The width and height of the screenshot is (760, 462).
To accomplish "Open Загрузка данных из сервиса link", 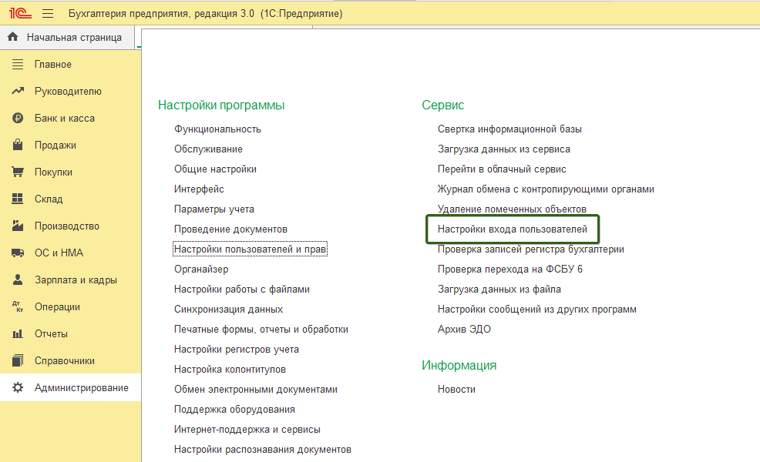I will (x=503, y=149).
